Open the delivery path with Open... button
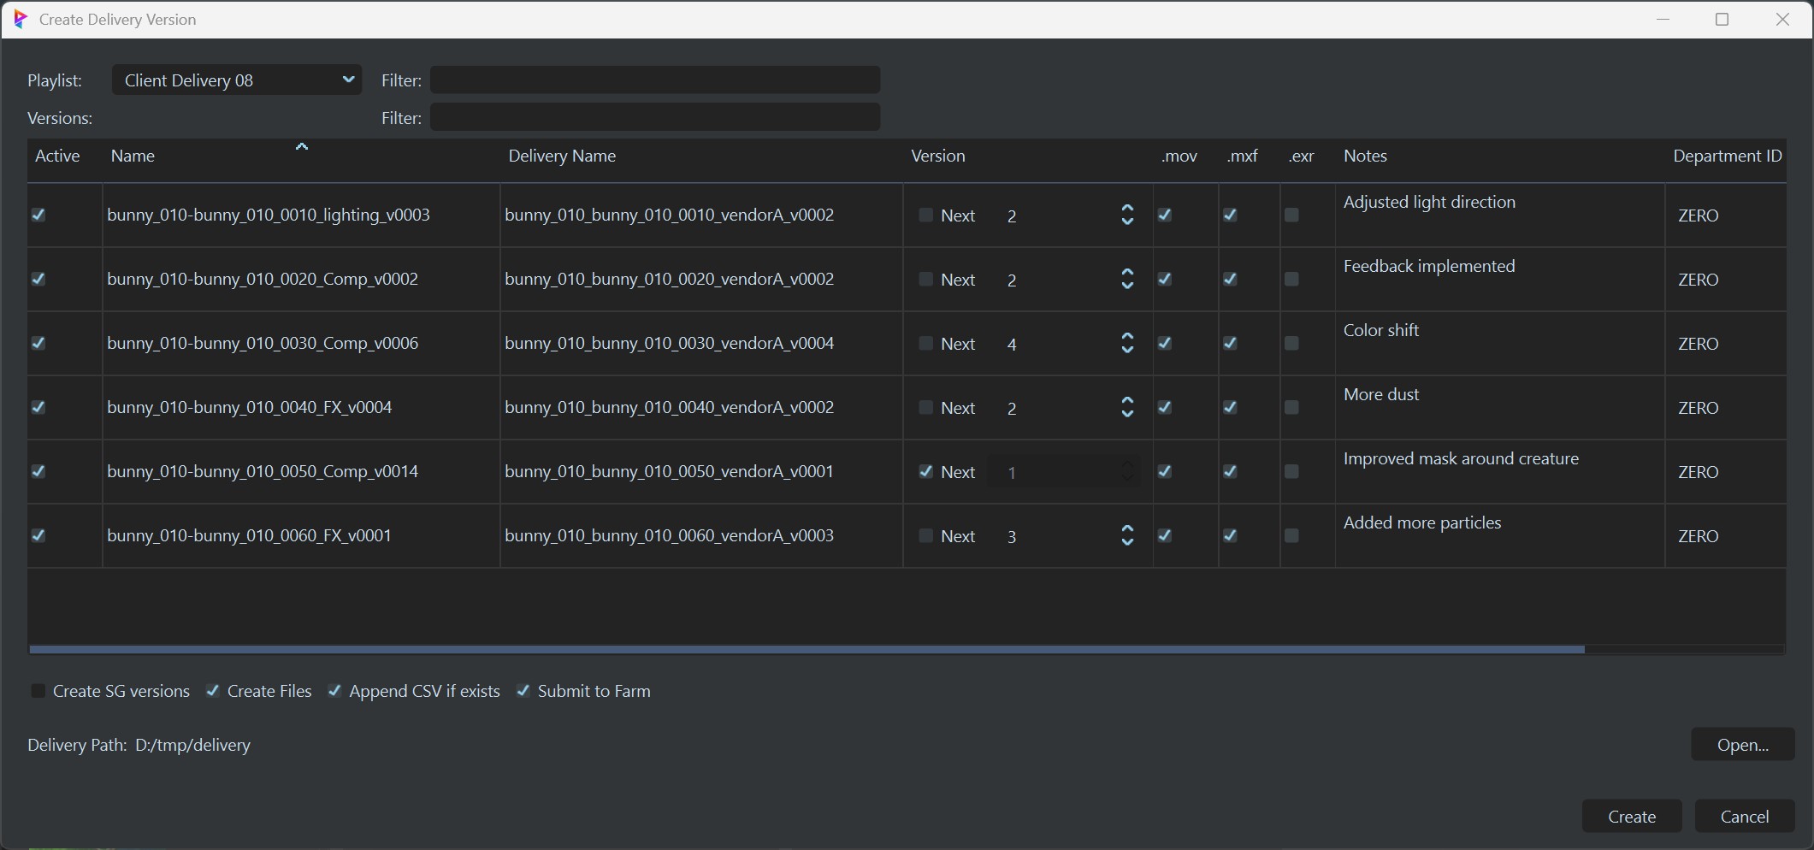The height and width of the screenshot is (850, 1814). (1741, 744)
